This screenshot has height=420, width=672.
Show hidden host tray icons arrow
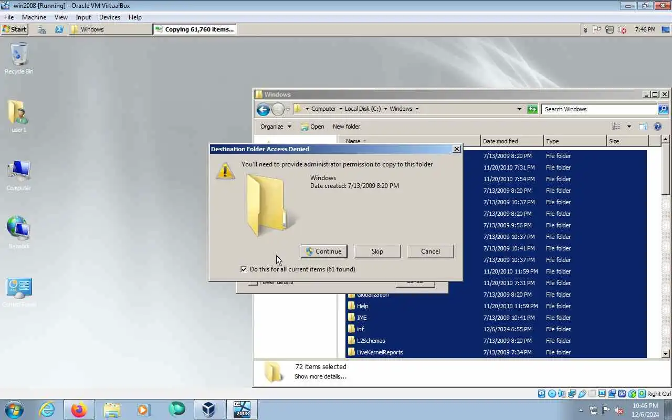[581, 410]
